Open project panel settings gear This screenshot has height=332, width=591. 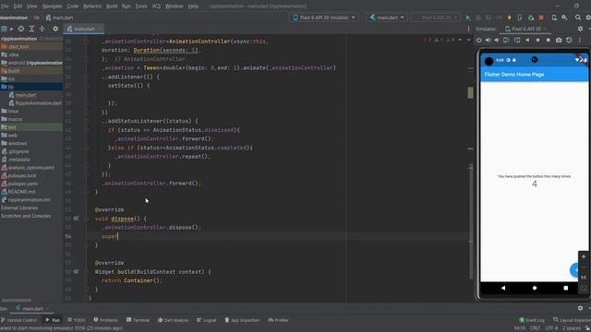coord(55,29)
